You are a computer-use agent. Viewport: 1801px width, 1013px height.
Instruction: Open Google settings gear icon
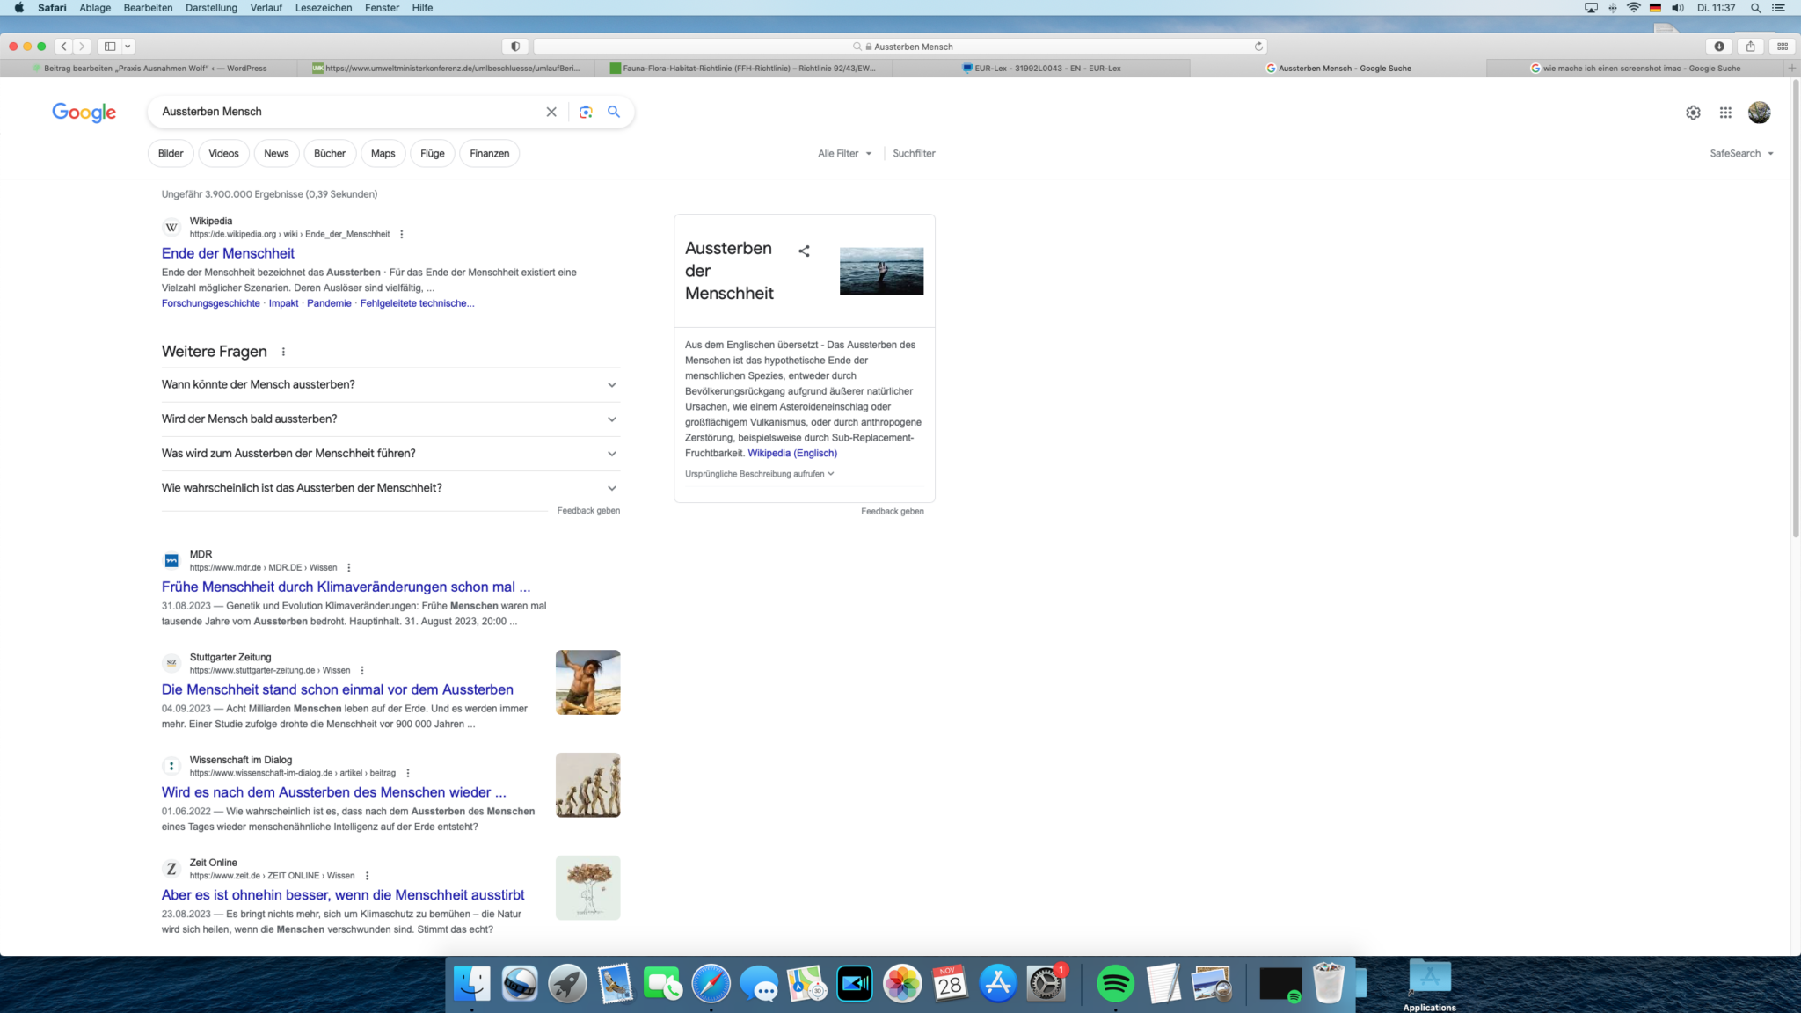(x=1693, y=113)
